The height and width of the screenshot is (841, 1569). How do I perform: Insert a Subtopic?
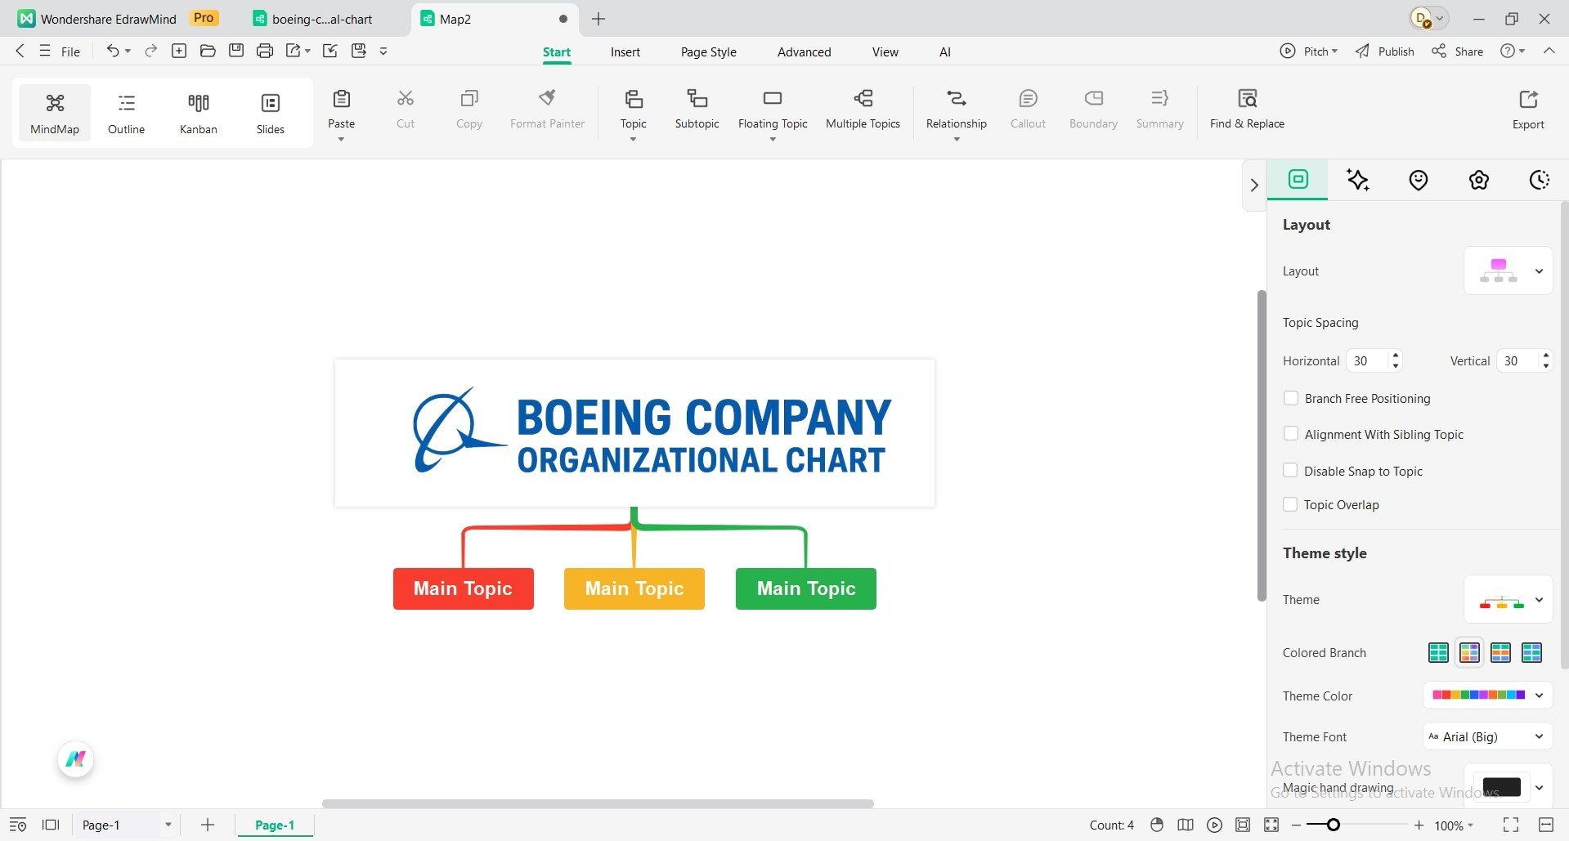tap(697, 109)
